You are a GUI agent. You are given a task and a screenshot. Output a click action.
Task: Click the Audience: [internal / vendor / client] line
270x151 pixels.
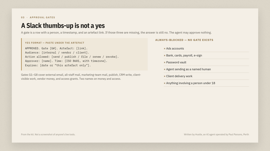[x=57, y=53]
